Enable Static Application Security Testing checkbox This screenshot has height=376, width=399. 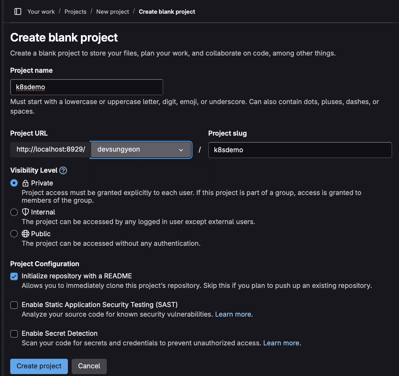[x=14, y=305]
